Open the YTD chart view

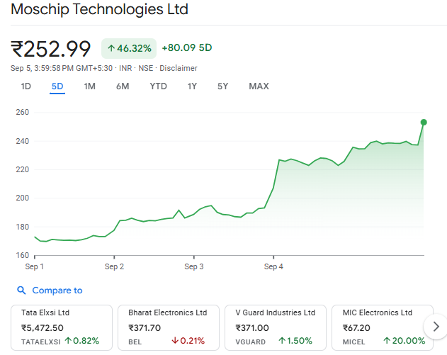click(x=158, y=86)
